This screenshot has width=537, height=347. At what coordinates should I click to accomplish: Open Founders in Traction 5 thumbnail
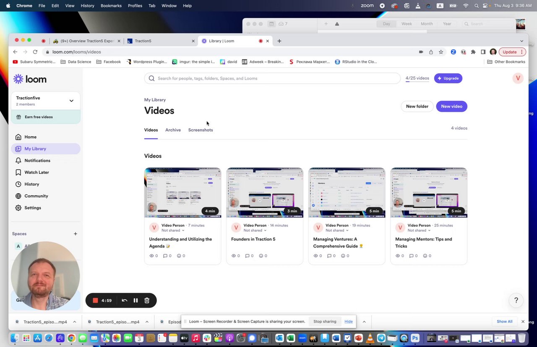click(x=264, y=193)
